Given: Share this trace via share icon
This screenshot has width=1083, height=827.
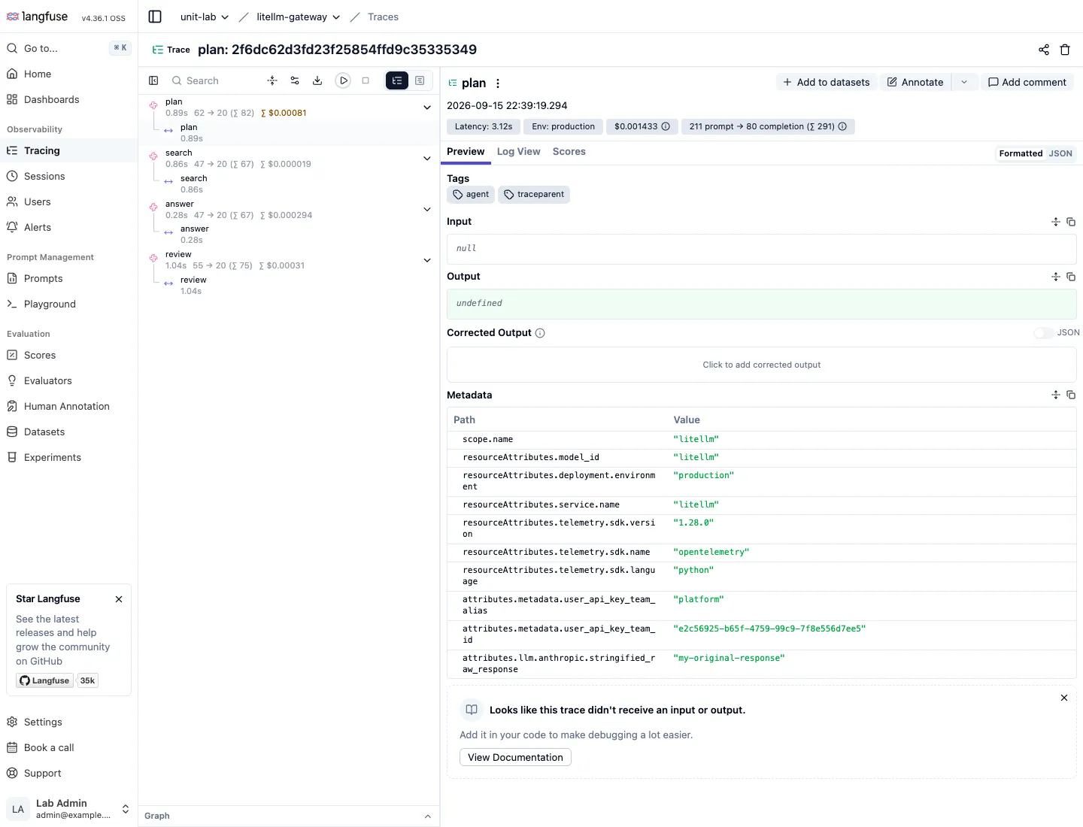Looking at the screenshot, I should click(1044, 50).
